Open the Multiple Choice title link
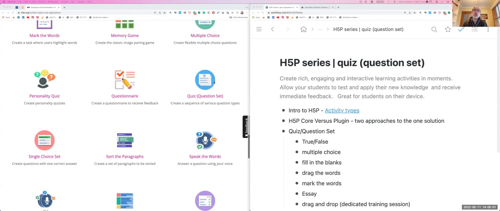 click(205, 35)
